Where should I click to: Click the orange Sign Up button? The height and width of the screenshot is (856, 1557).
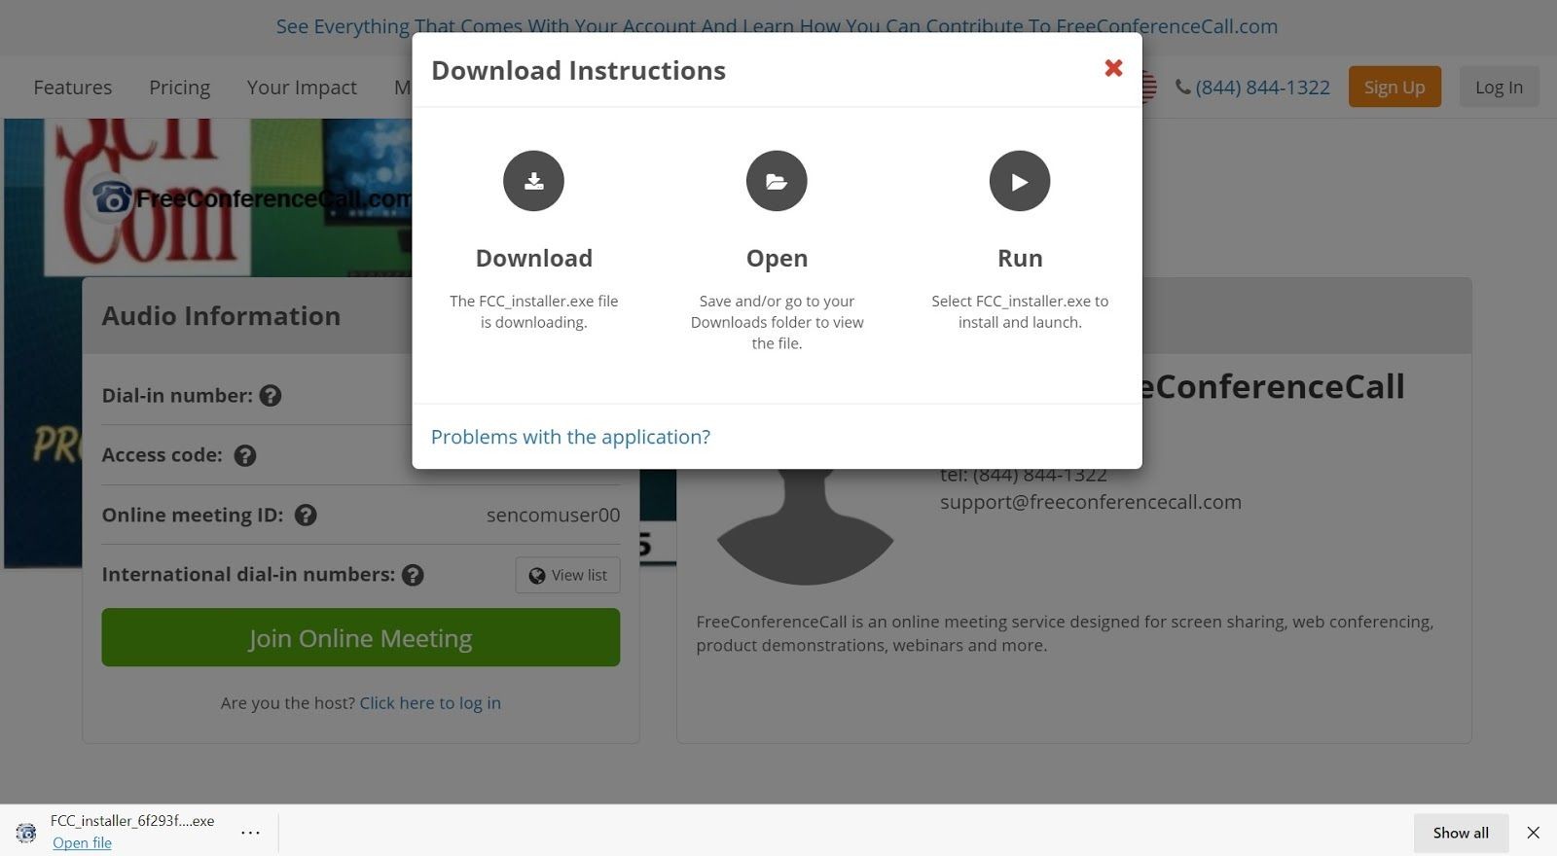pyautogui.click(x=1394, y=87)
